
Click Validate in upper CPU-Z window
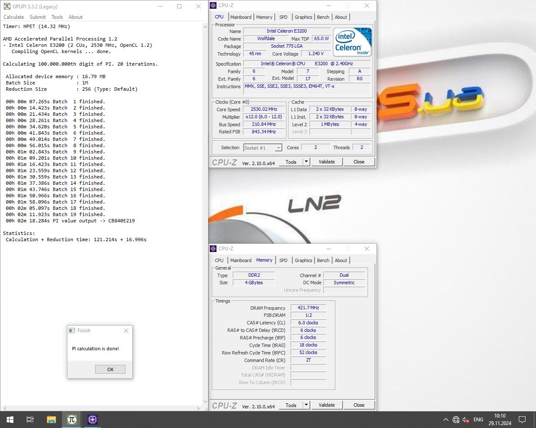(327, 162)
